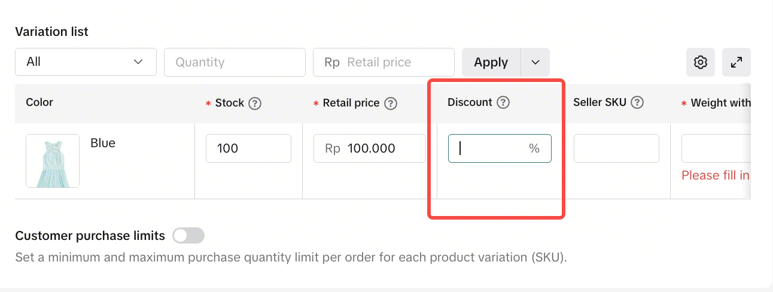Click the weight input field with error

coord(716,148)
